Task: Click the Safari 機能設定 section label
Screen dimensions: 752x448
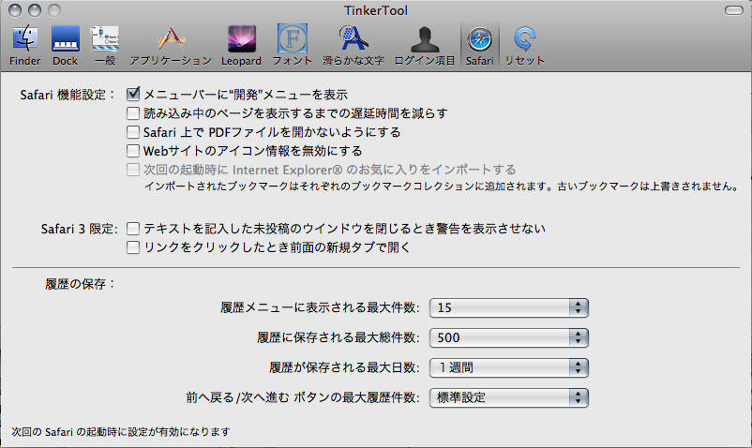Action: coord(68,95)
